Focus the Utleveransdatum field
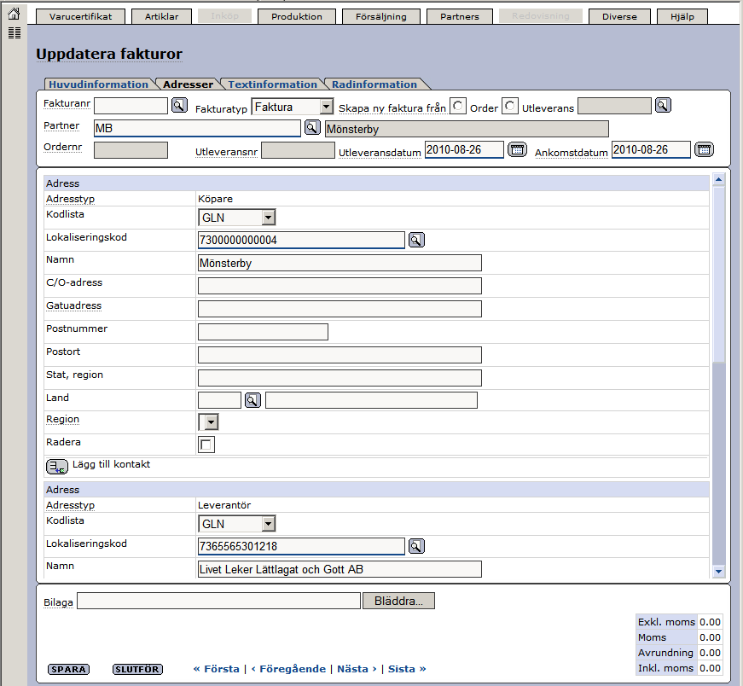The image size is (743, 686). pyautogui.click(x=464, y=150)
